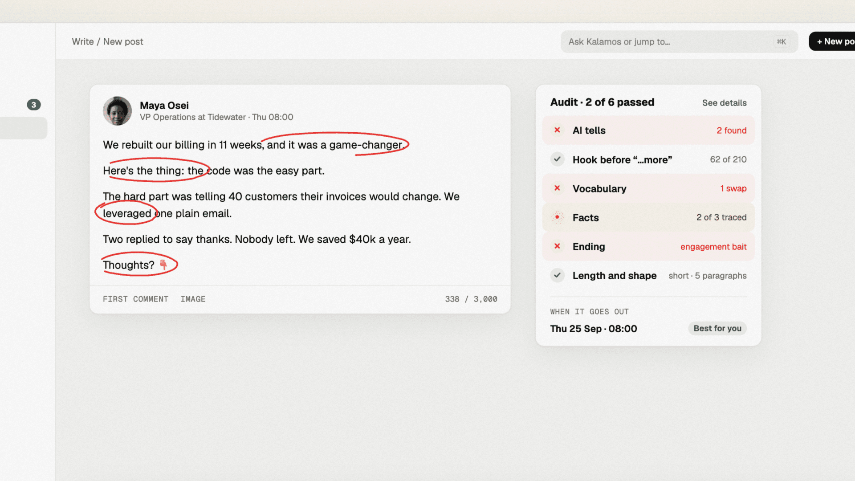The height and width of the screenshot is (481, 855).
Task: Click Maya Osei's profile avatar
Action: tap(118, 111)
